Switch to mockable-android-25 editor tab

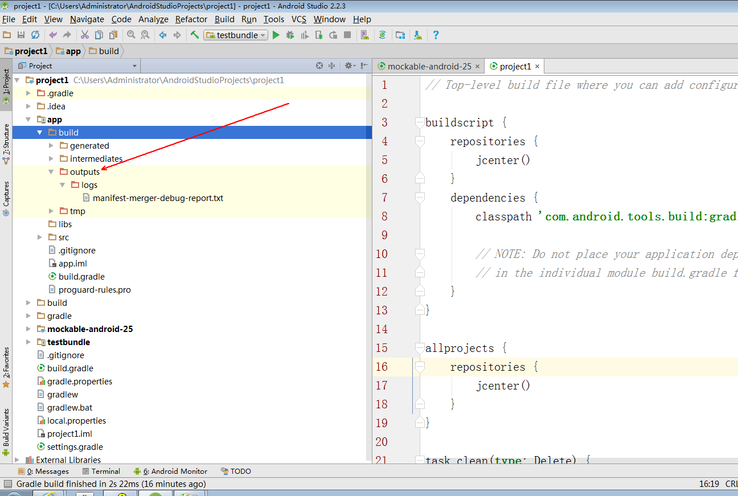pos(429,67)
